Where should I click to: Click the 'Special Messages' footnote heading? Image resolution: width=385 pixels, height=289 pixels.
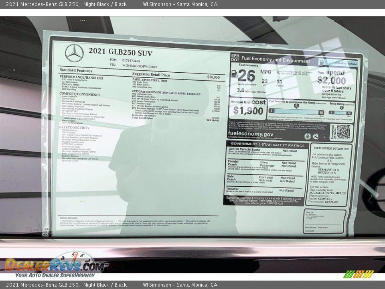69,218
